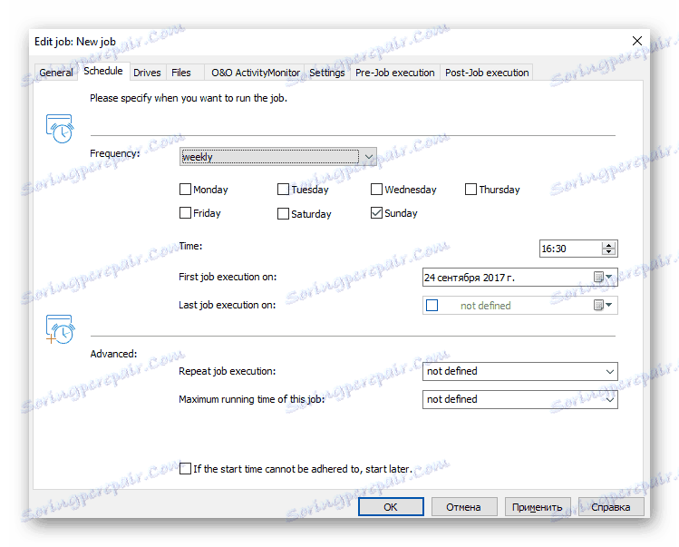Screen dimensions: 679x547
Task: Go to Post-Job execution tab
Action: pyautogui.click(x=487, y=73)
